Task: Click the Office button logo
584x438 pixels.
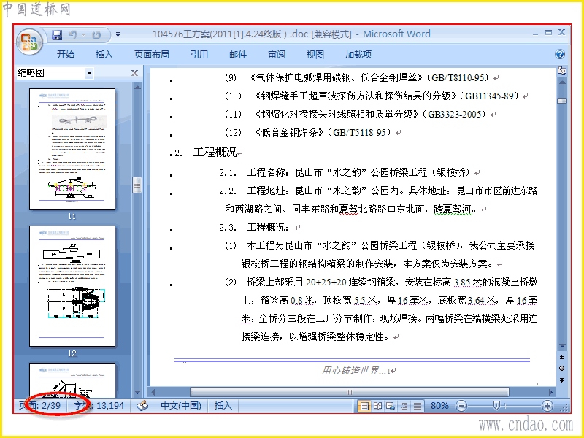Action: click(x=29, y=42)
